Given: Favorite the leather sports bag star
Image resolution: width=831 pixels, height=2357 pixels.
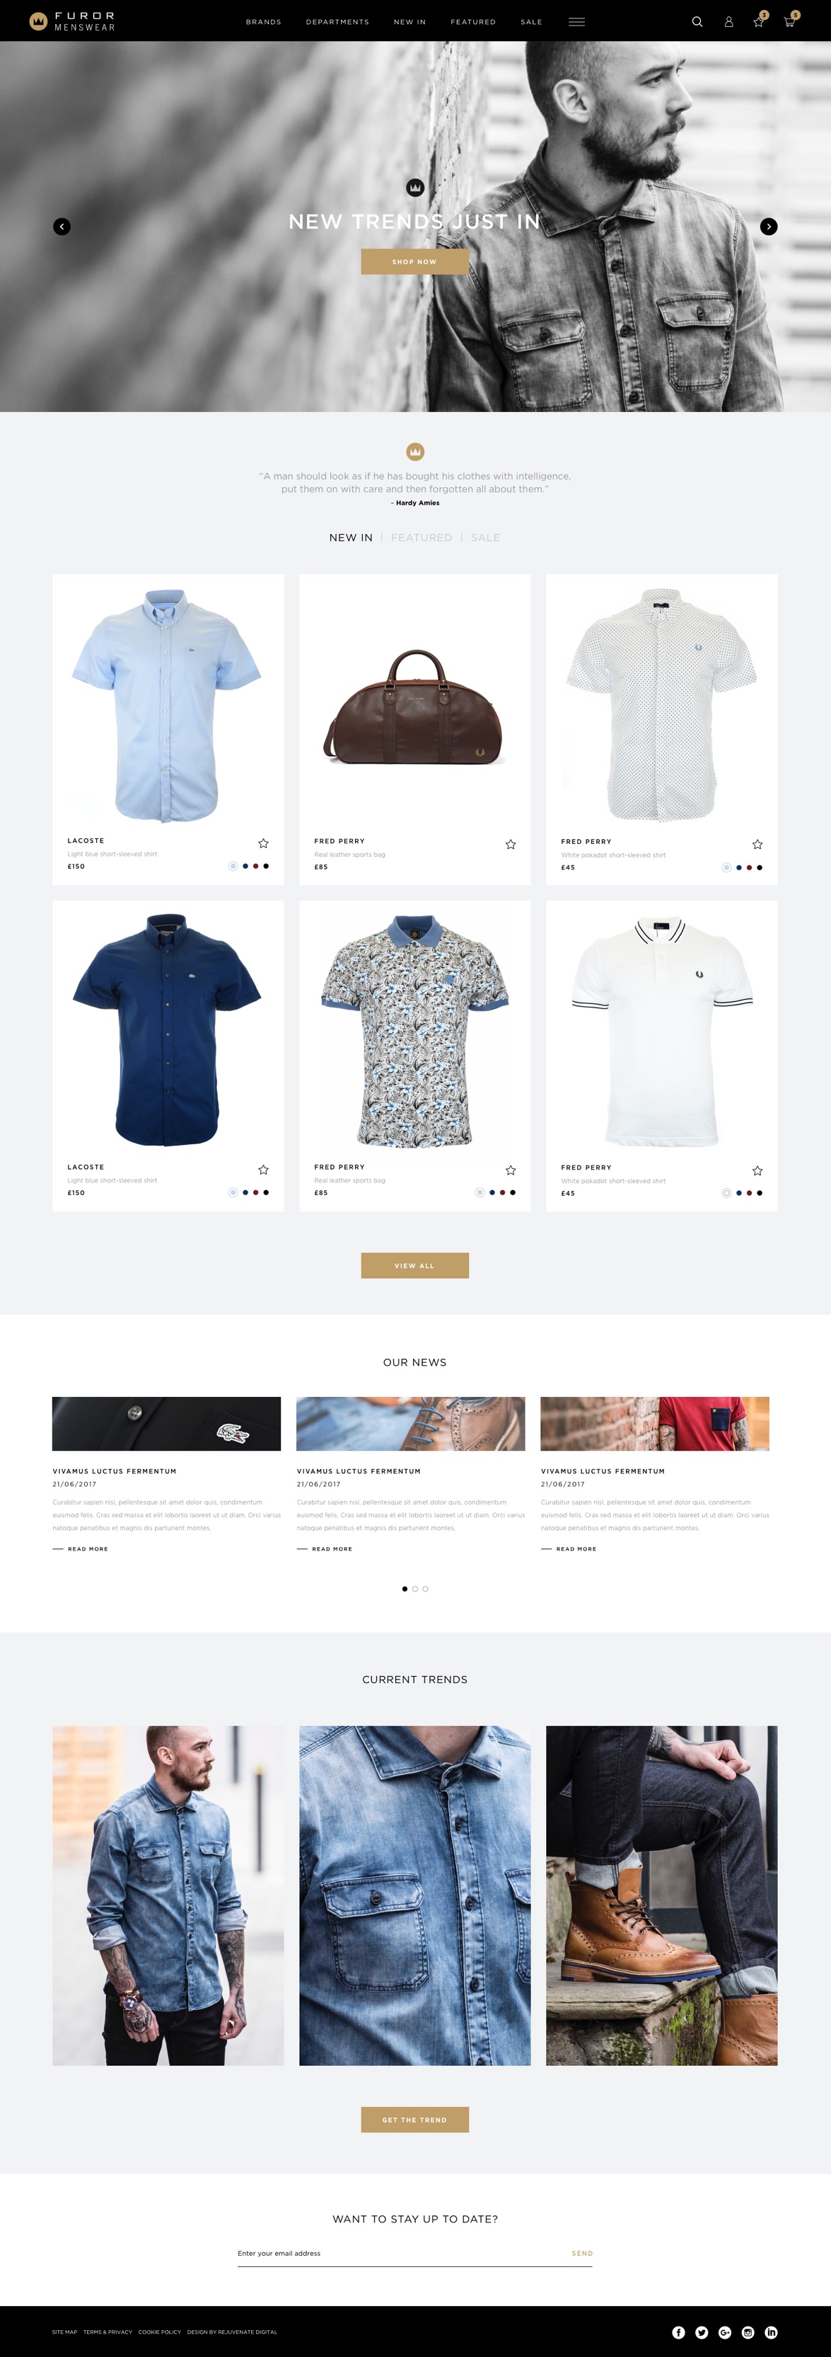Looking at the screenshot, I should pyautogui.click(x=511, y=844).
